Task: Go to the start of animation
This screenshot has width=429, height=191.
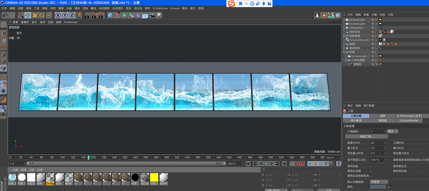Action: tap(248, 164)
